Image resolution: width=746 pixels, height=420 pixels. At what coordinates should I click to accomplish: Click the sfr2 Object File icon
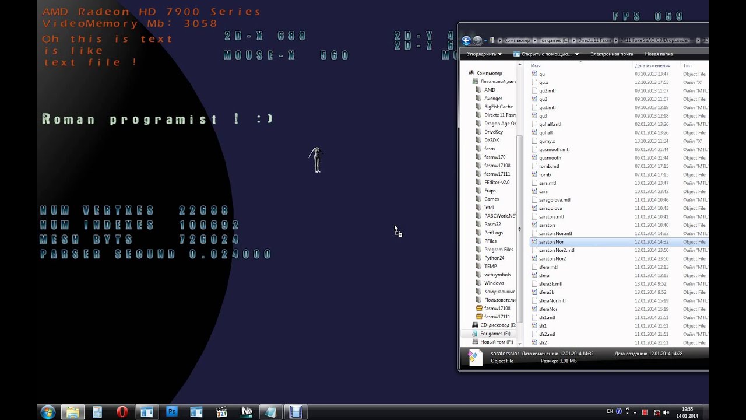pyautogui.click(x=534, y=342)
